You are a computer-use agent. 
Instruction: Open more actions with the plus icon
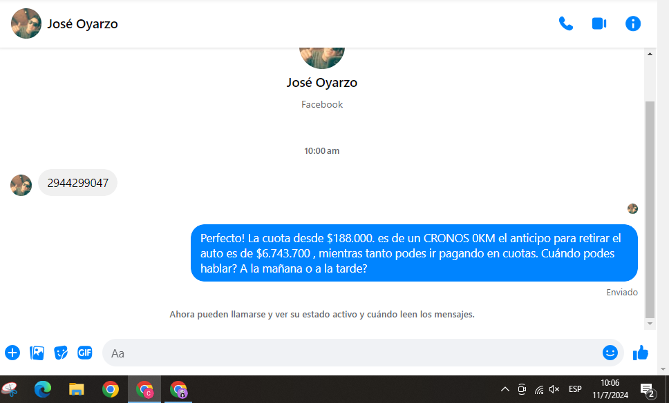[x=12, y=353]
